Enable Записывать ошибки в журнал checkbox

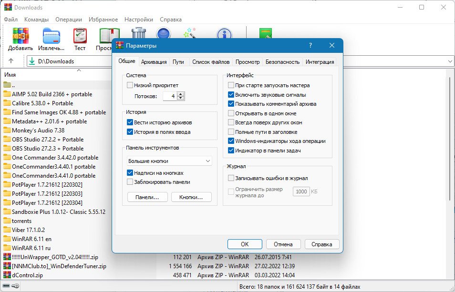[231, 178]
